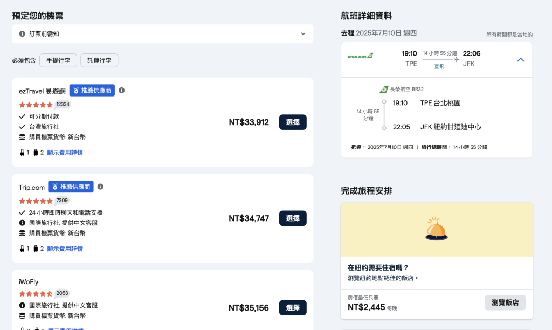This screenshot has height=330, width=552.
Task: Click the 長榮航空 BR32 airline icon
Action: (x=384, y=90)
